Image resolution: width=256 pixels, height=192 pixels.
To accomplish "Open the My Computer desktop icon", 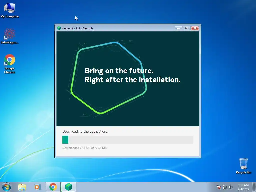I will tap(10, 10).
